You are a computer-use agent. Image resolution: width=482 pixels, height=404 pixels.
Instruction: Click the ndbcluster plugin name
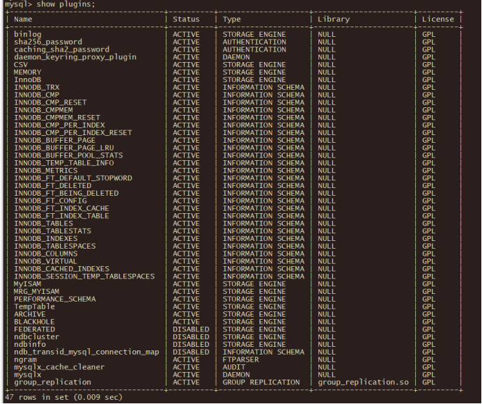click(37, 337)
